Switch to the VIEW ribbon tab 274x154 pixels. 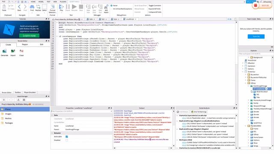[55, 2]
